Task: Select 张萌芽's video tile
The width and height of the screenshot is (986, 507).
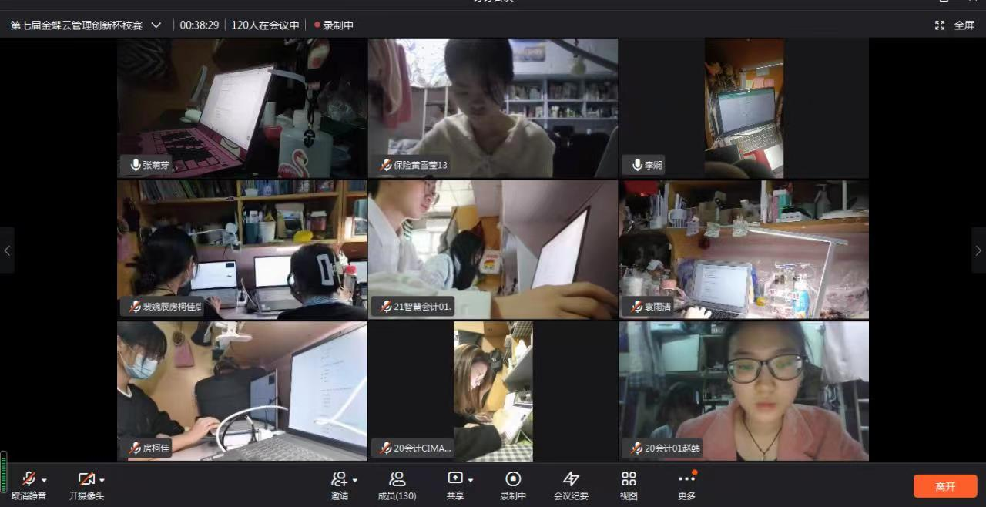Action: click(242, 108)
